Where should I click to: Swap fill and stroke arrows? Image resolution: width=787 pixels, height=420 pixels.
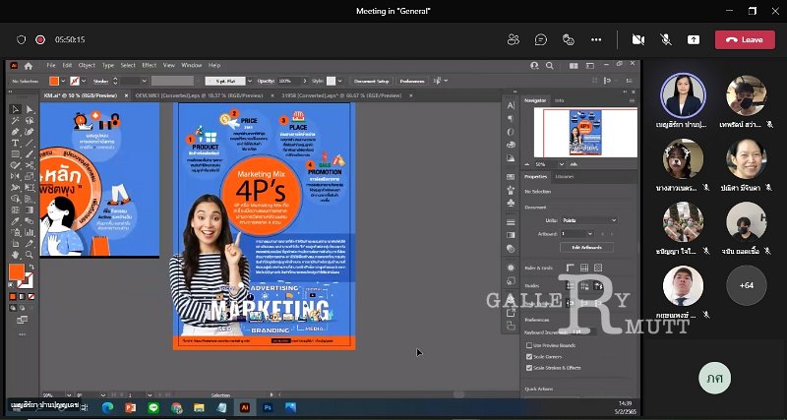pyautogui.click(x=31, y=267)
